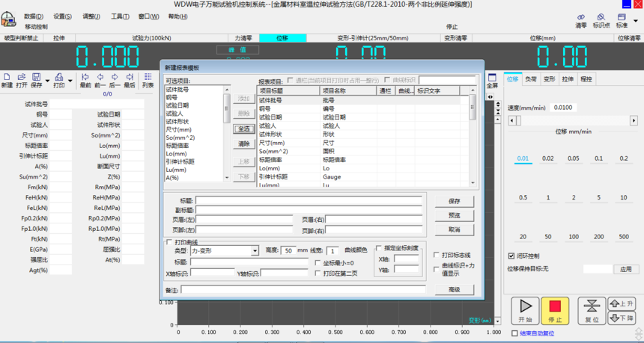Check the 曲线标识+力值显示 checkbox
This screenshot has width=644, height=343.
(x=437, y=269)
